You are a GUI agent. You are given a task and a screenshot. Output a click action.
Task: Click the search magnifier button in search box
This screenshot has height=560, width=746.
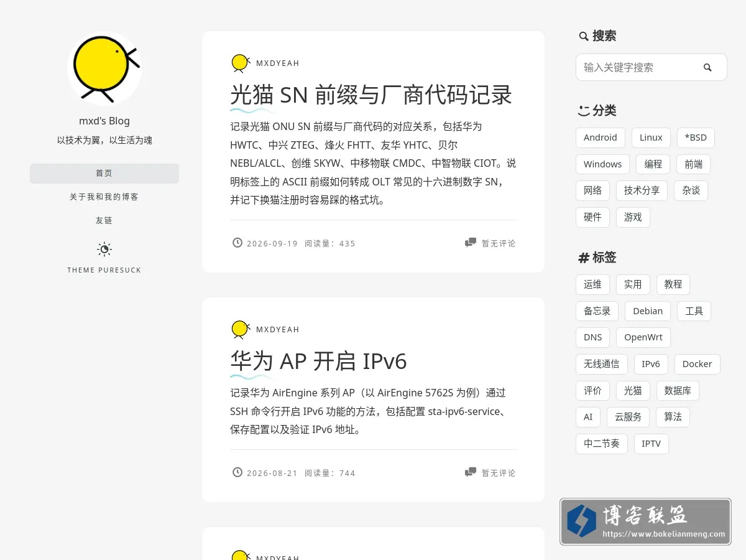[x=707, y=67]
